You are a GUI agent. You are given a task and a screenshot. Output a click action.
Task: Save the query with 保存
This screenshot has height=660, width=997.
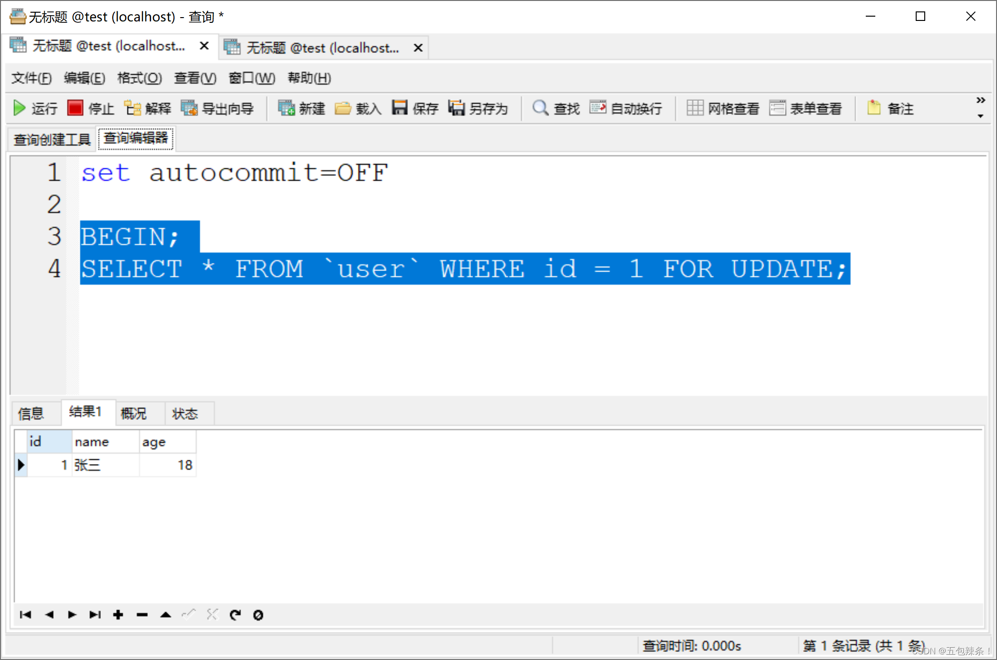coord(415,108)
